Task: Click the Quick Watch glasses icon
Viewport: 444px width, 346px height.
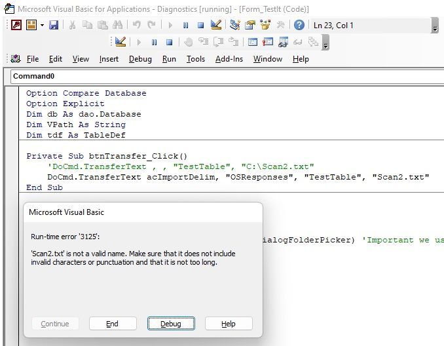Action: click(x=298, y=42)
